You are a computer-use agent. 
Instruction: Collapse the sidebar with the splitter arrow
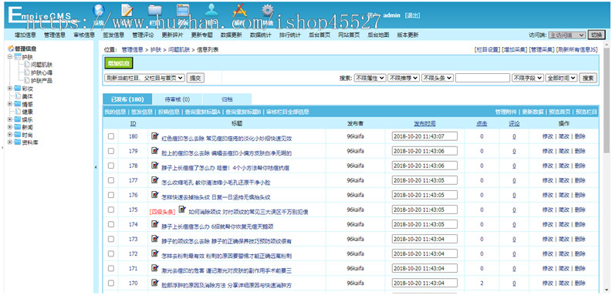click(x=96, y=167)
